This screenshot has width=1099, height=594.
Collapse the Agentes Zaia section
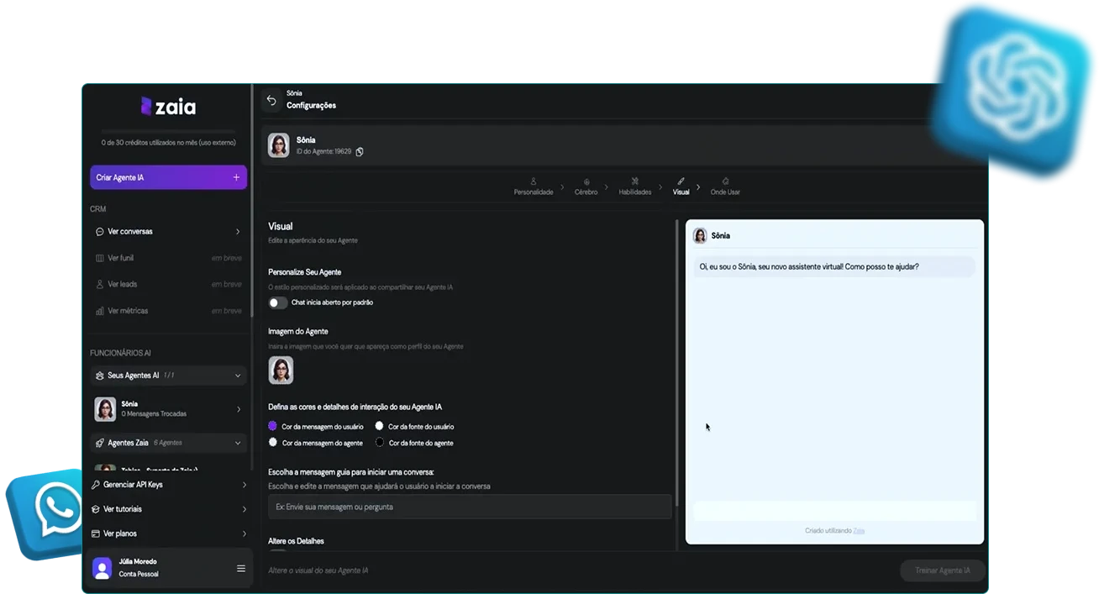pyautogui.click(x=238, y=443)
